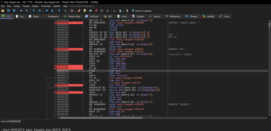Screen dimensions: 271x131
Task: Switch to the Trace tab
Action: [224, 16]
